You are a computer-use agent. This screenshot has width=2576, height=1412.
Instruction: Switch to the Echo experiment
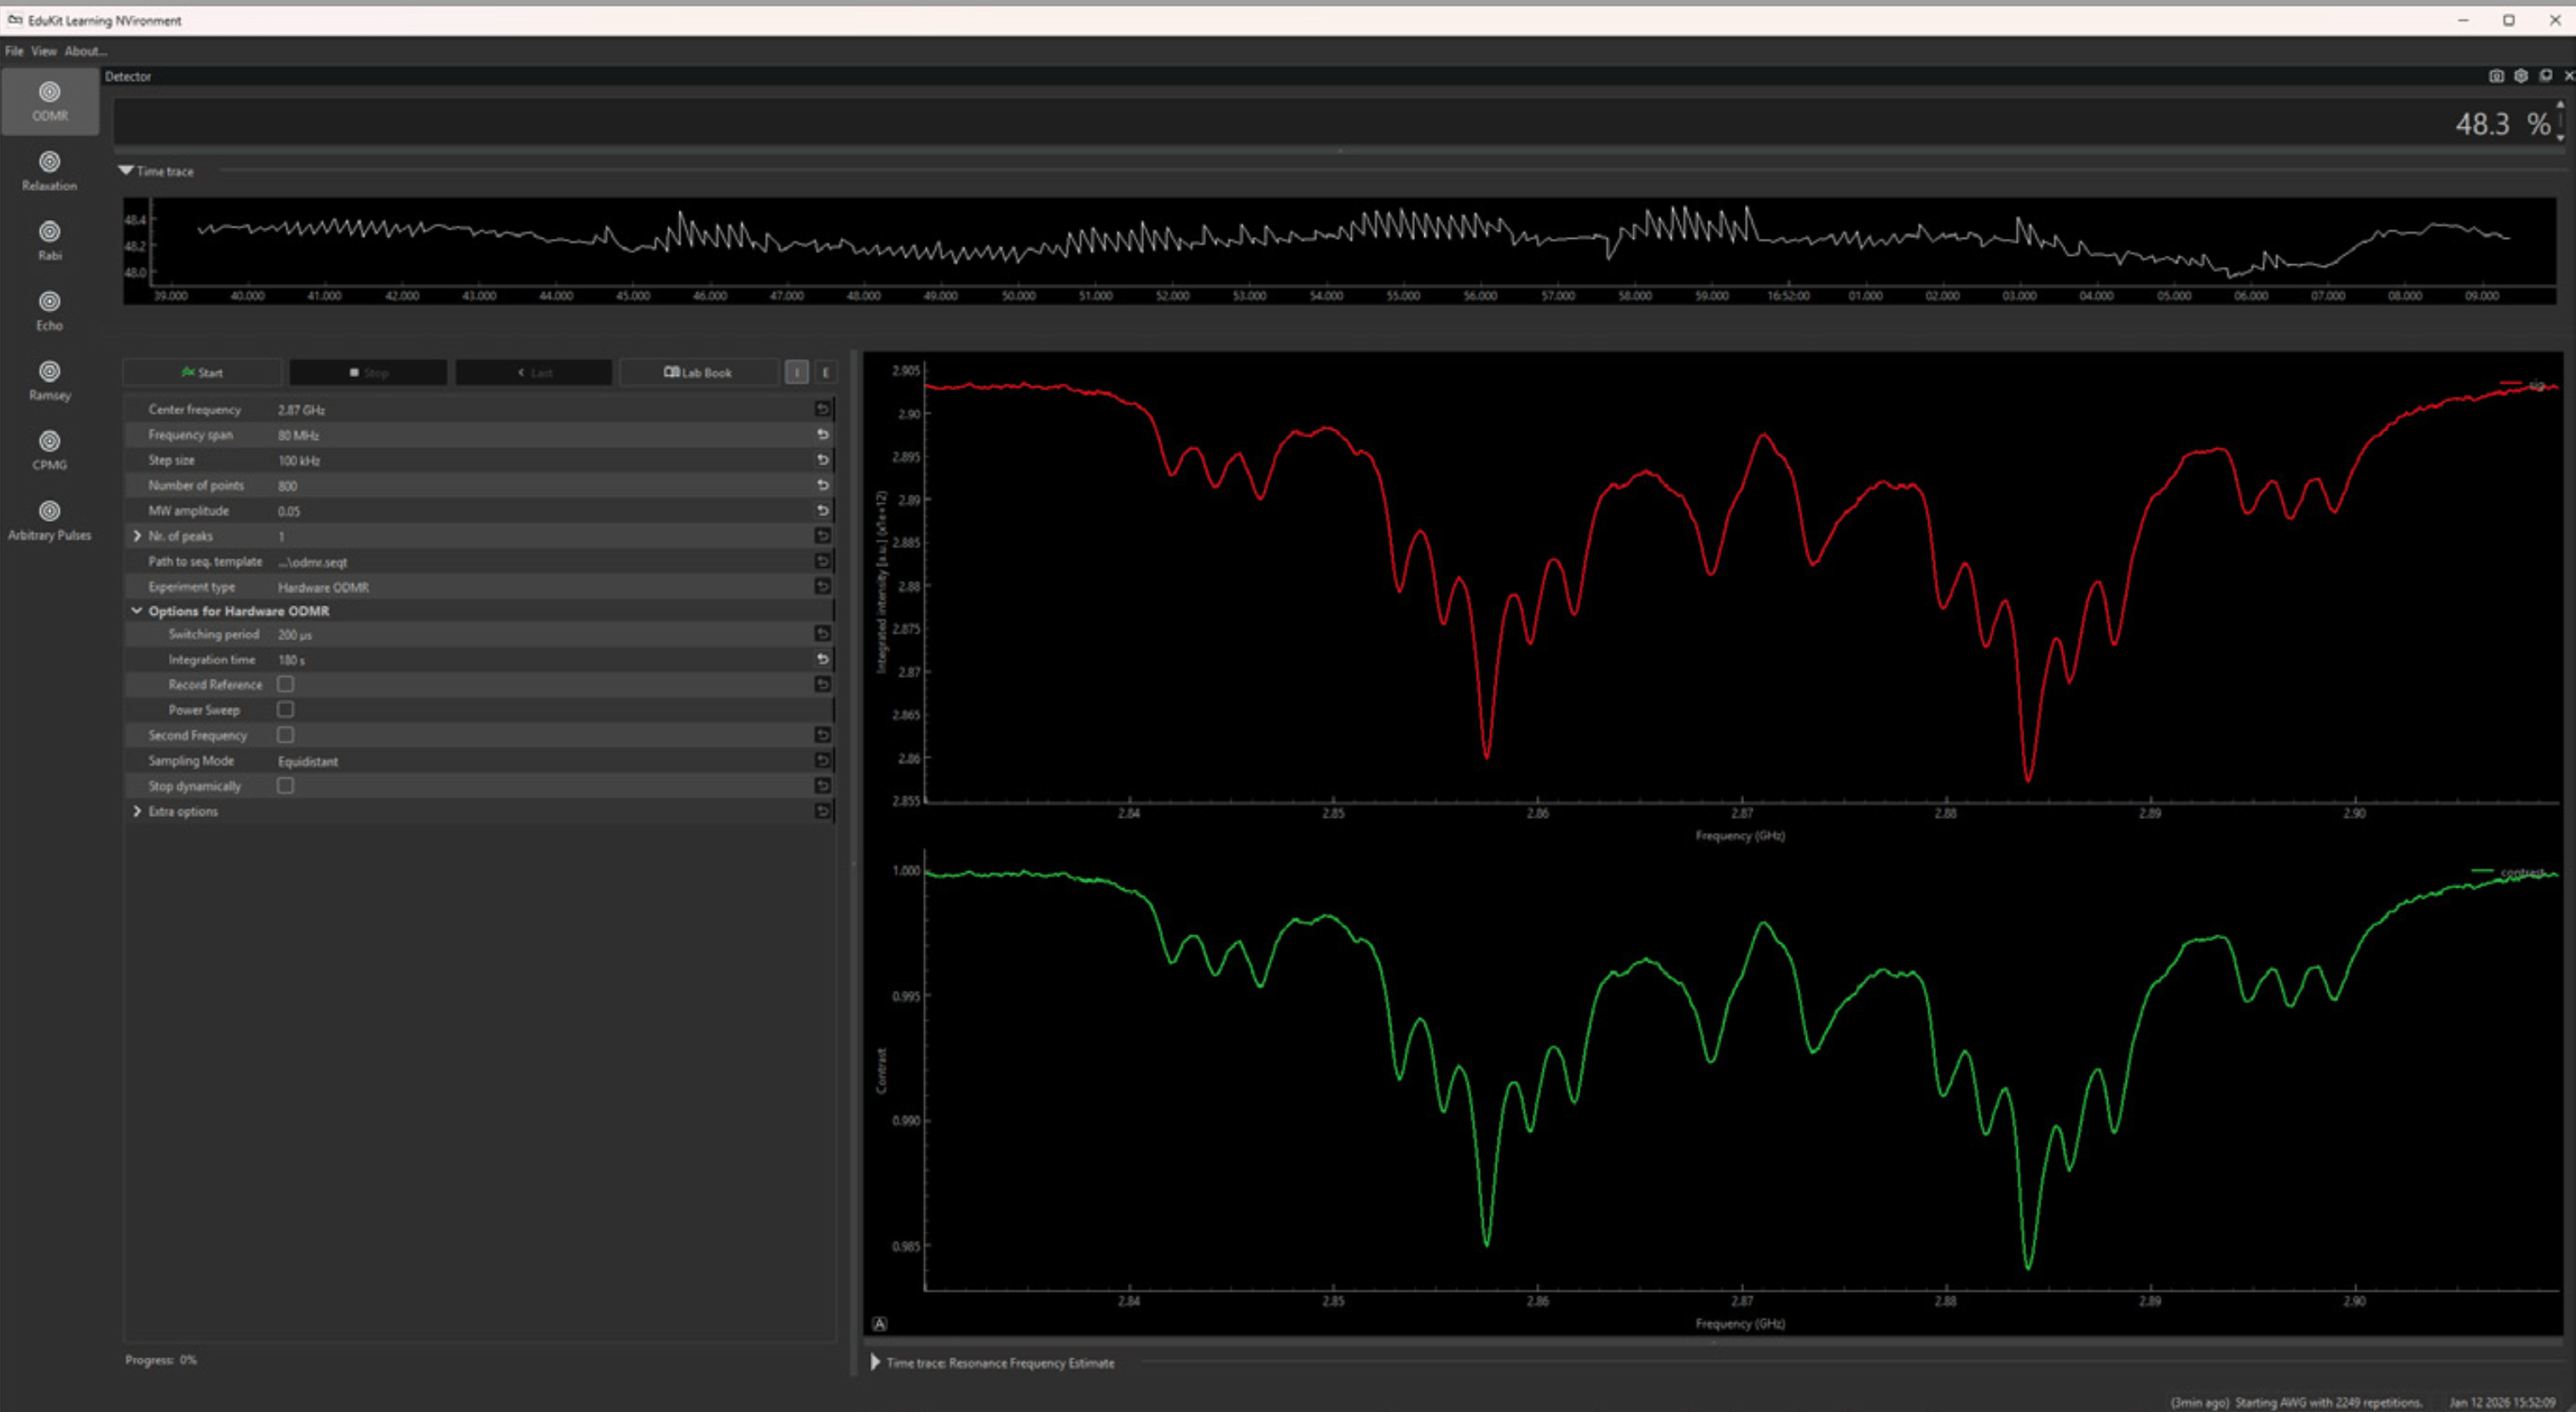coord(49,310)
